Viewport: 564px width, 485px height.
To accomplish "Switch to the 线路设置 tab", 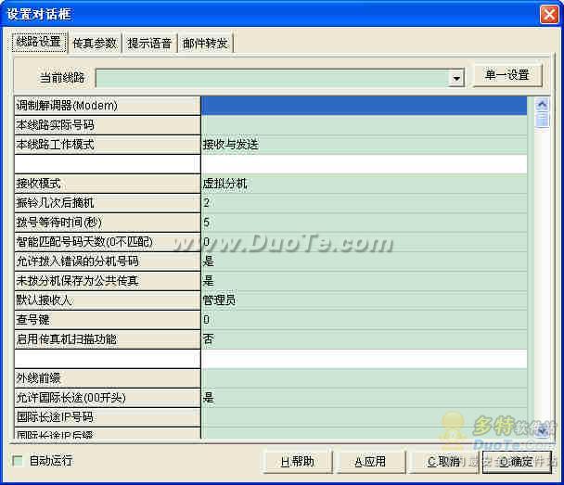I will coord(39,42).
